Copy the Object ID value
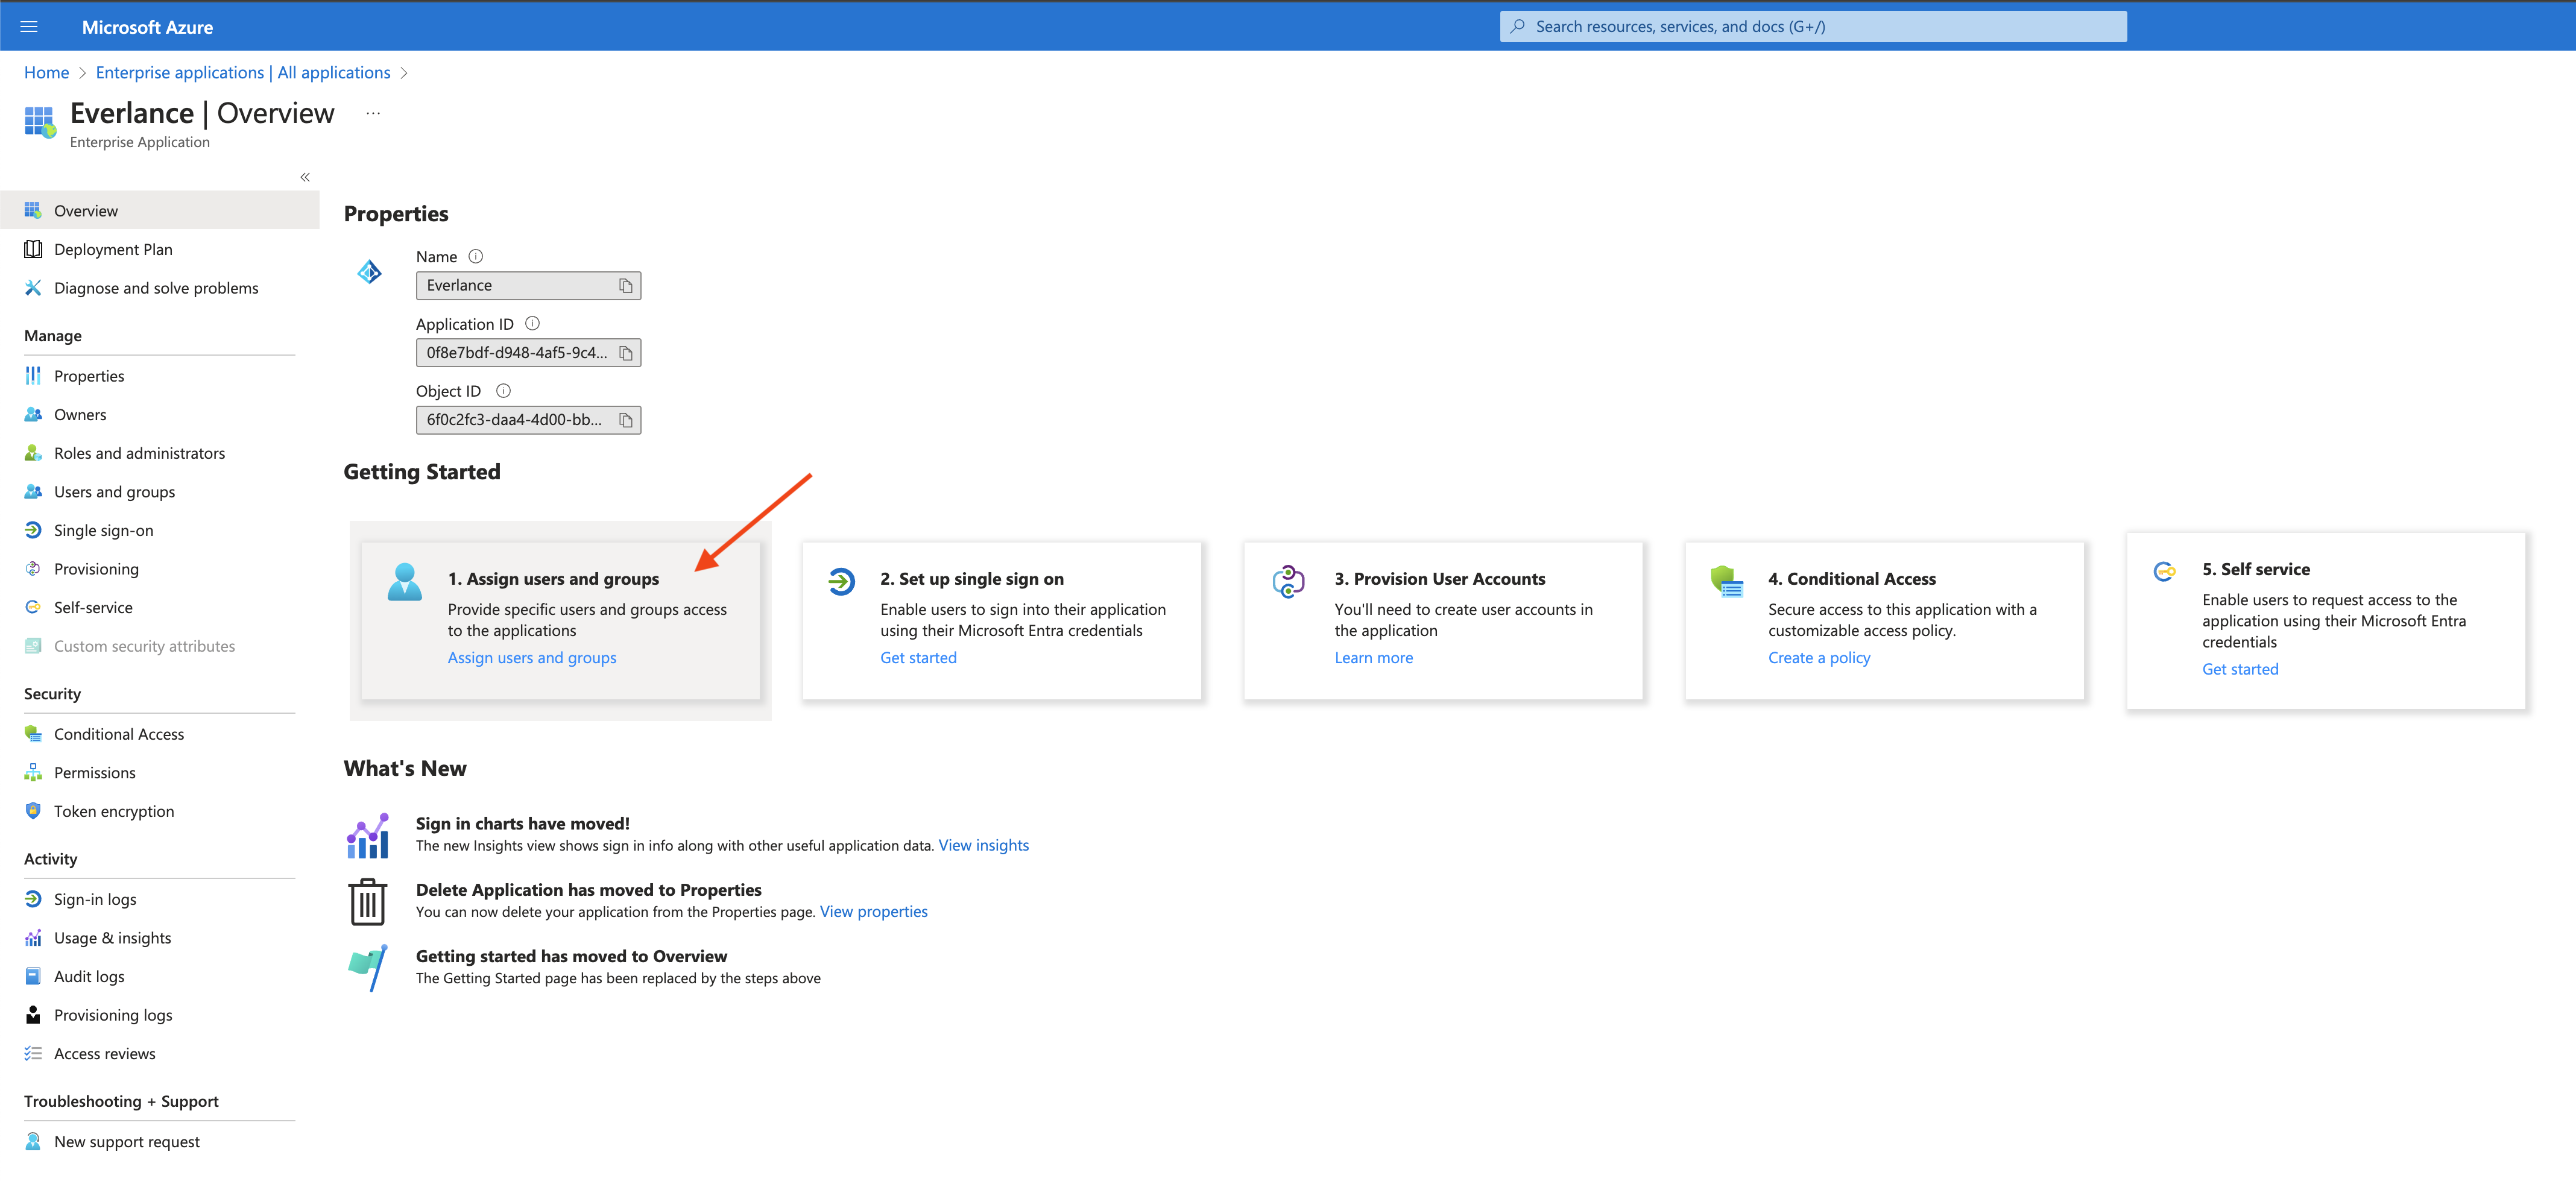 click(626, 420)
